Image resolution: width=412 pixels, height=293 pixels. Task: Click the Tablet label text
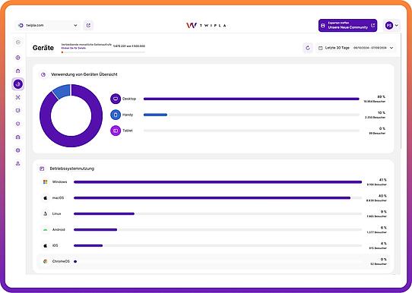pyautogui.click(x=128, y=131)
